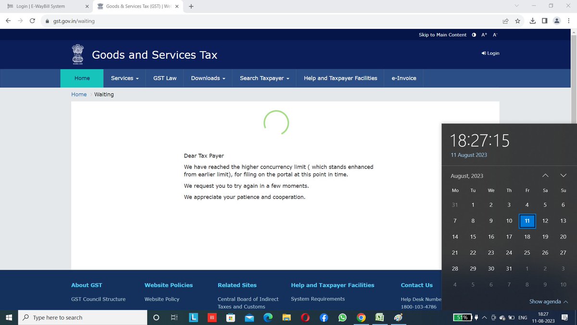The width and height of the screenshot is (577, 325).
Task: Open Help and Taxpayer Facilities in the navbar
Action: [340, 78]
